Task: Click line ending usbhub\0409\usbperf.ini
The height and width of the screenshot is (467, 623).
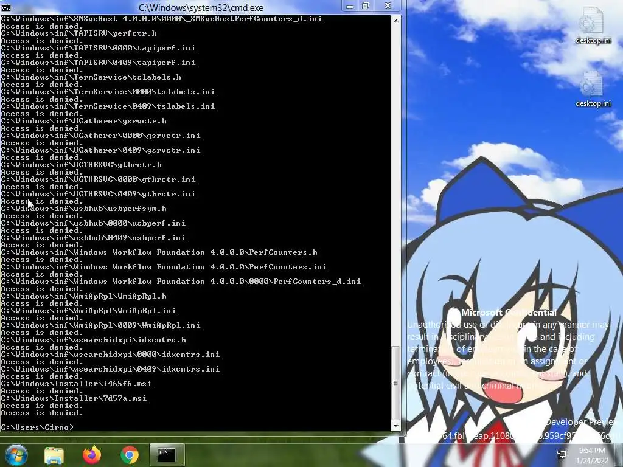Action: tap(93, 238)
